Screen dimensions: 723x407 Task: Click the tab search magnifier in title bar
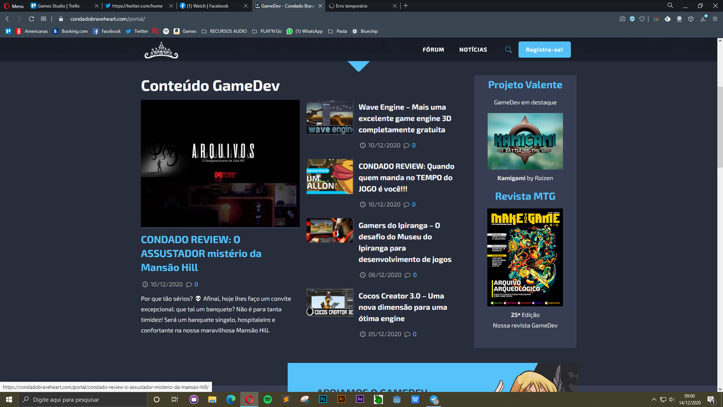(x=670, y=6)
